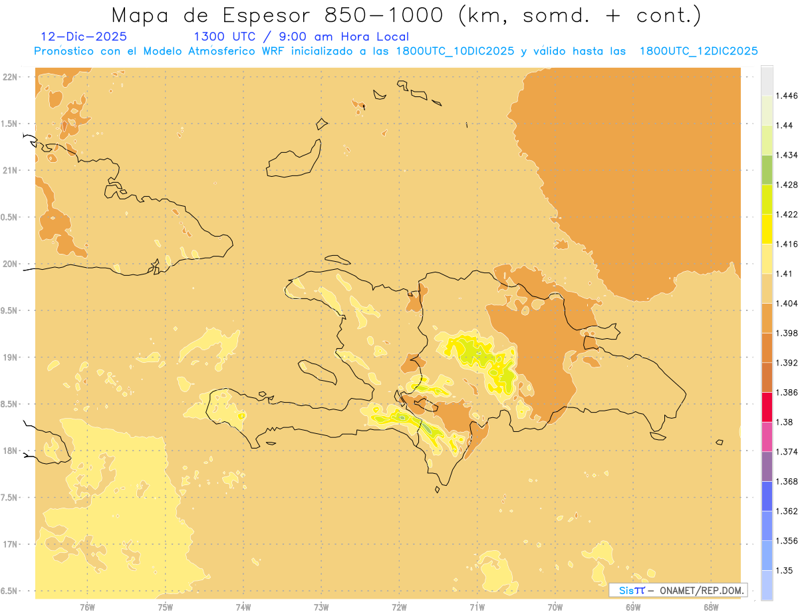Pick the blue colorbar swatch between 1.362 and 1.368
The height and width of the screenshot is (616, 798).
(x=767, y=496)
